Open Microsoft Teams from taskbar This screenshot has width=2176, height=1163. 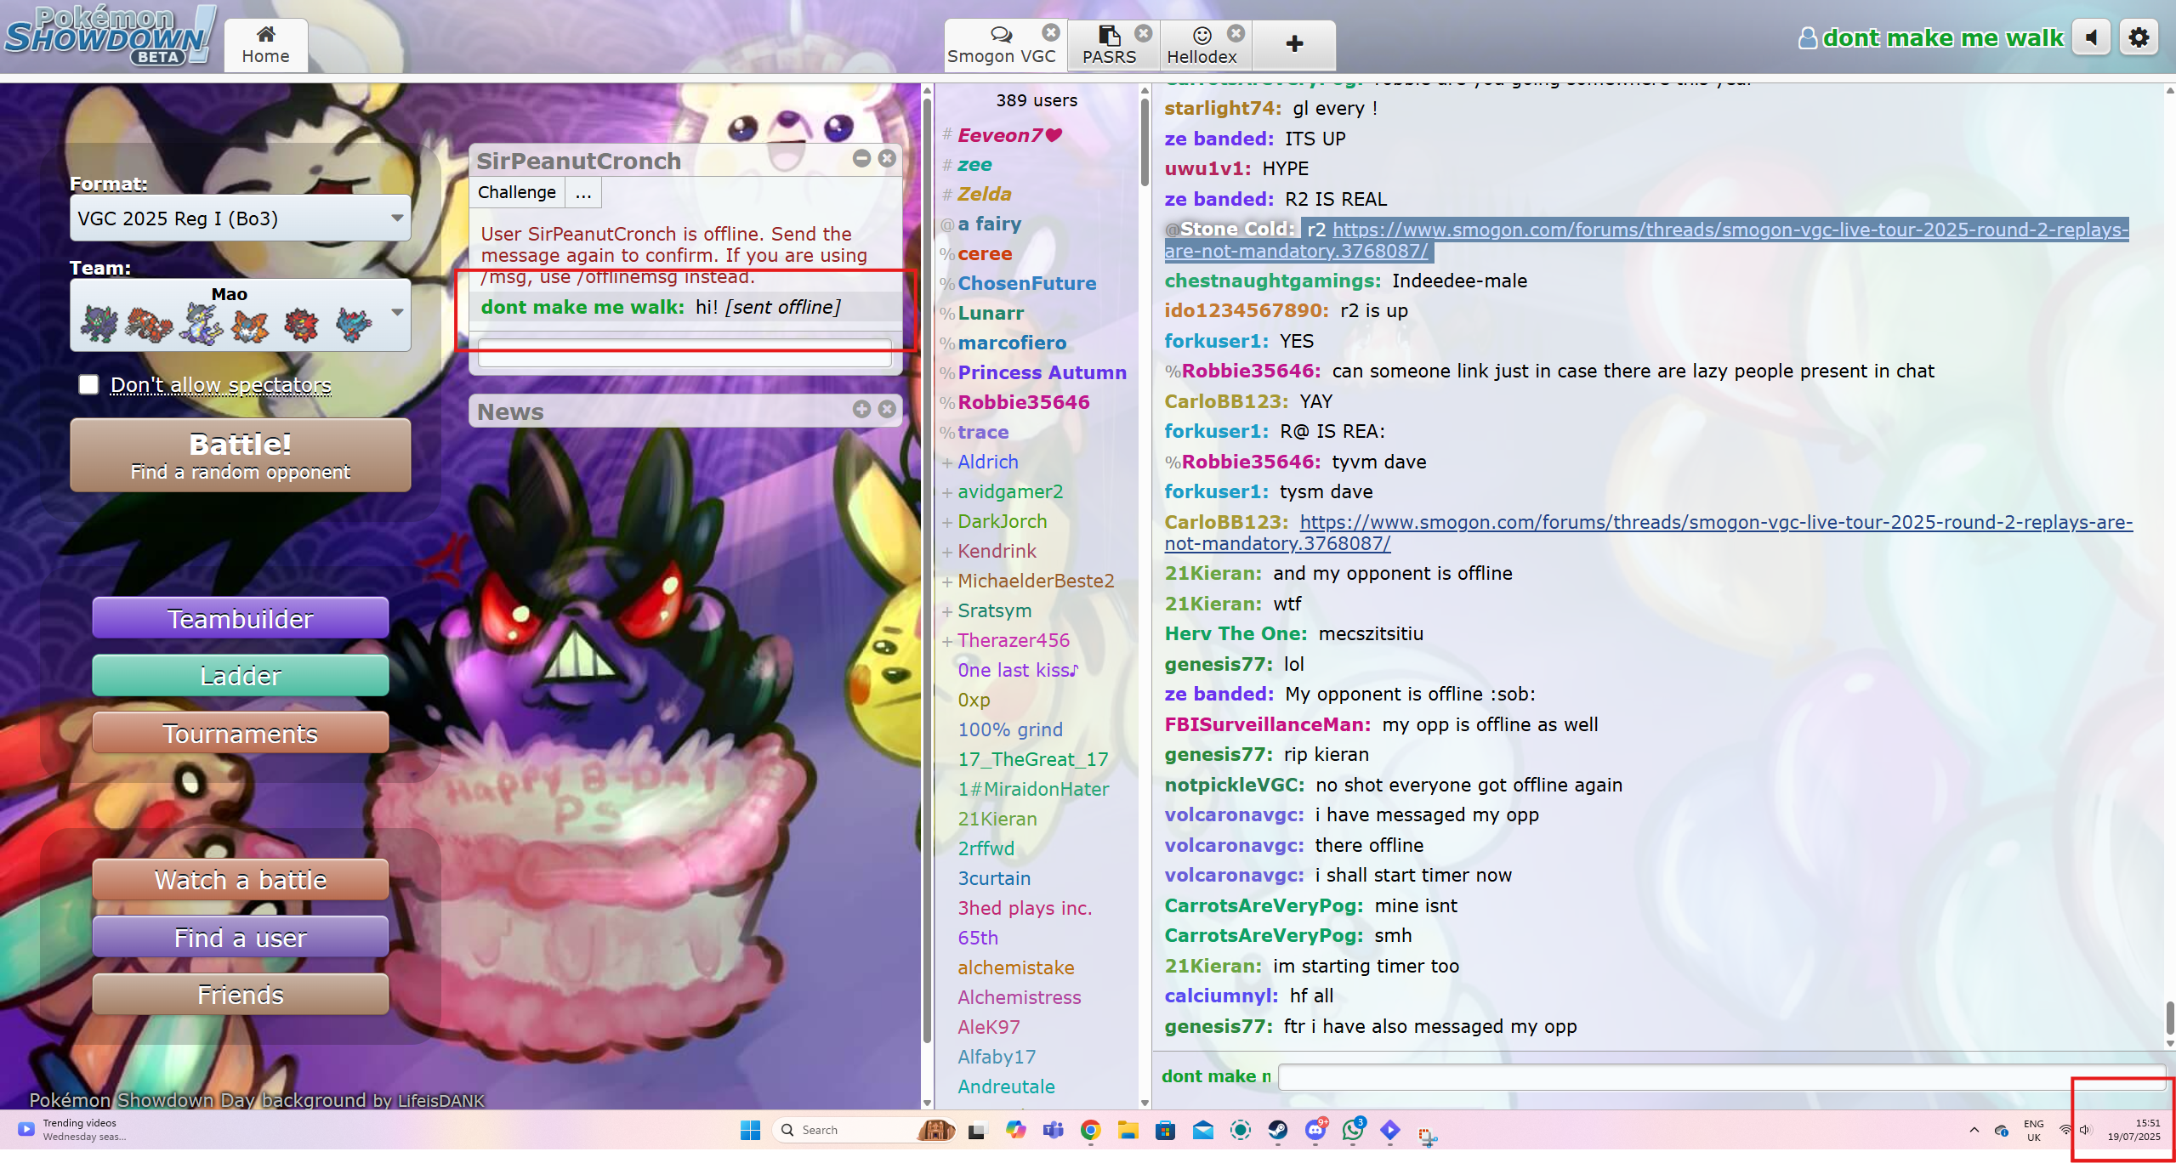click(x=1054, y=1130)
